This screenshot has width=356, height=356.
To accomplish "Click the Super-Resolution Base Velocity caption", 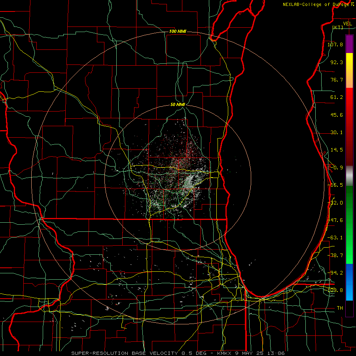I will (x=178, y=353).
